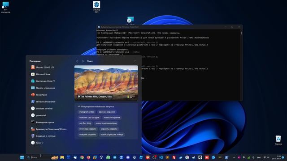Open The Painted Hills, Oregon image

[106, 83]
